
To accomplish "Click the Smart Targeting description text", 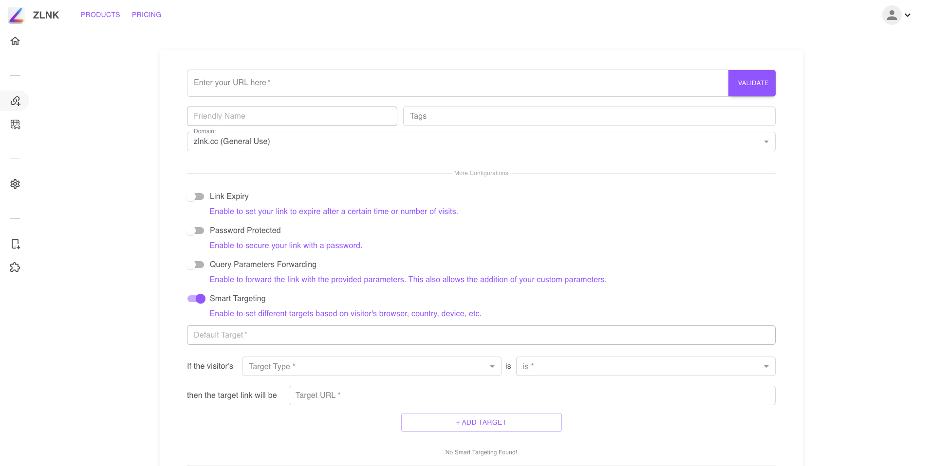I will click(x=346, y=314).
